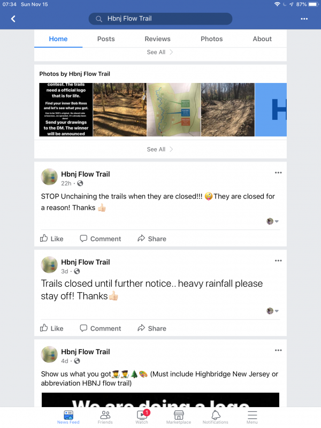Viewport: 321px width, 428px height.
Task: Open the Watch tab with notification badge
Action: point(142,417)
